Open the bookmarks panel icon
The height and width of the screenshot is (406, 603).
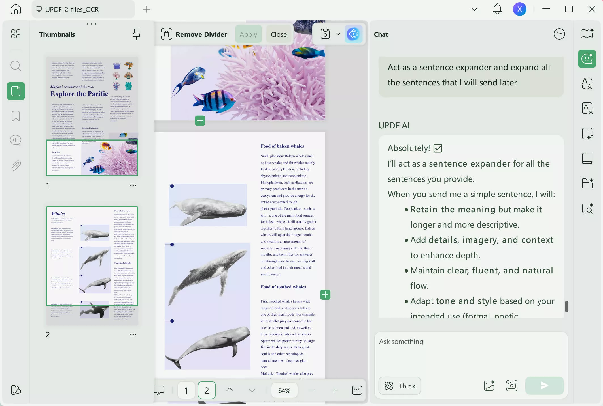point(16,116)
